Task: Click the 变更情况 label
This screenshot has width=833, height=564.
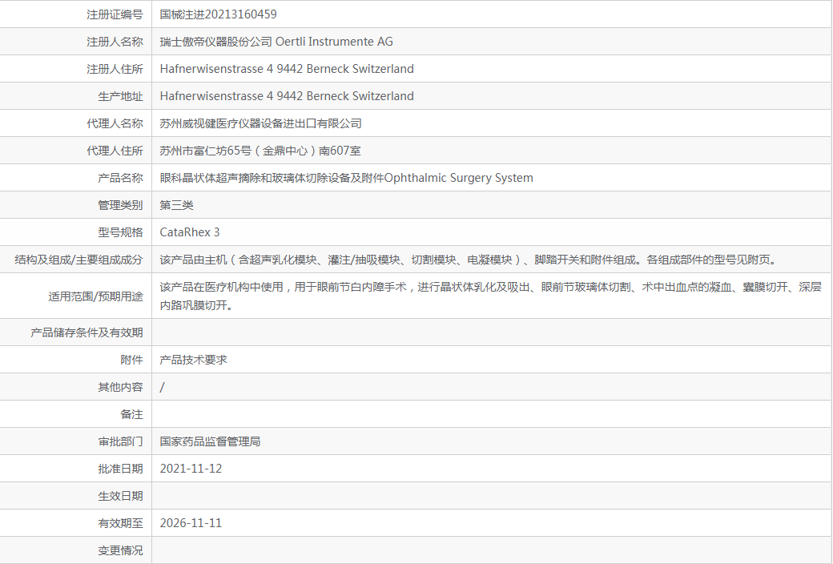Action: (x=121, y=550)
